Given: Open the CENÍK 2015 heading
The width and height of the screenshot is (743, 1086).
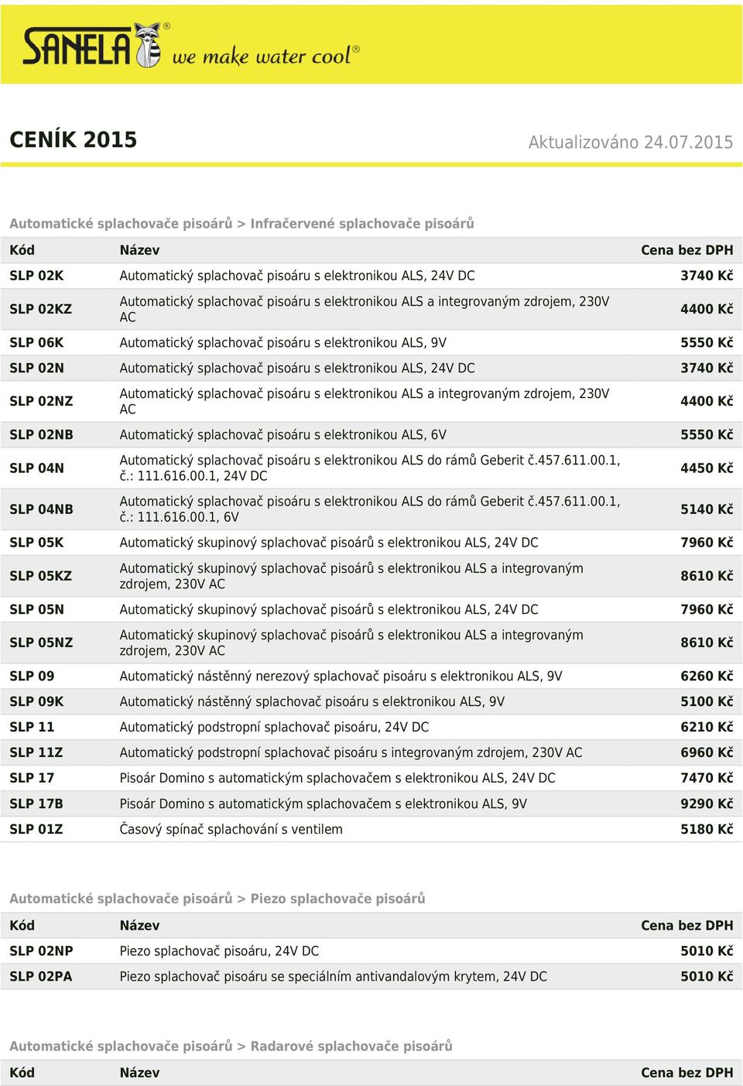Looking at the screenshot, I should [73, 139].
